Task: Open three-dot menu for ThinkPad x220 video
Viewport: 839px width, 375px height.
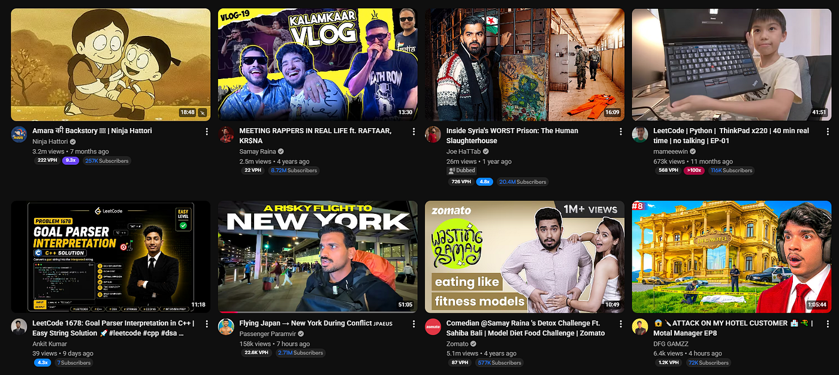Action: click(828, 131)
